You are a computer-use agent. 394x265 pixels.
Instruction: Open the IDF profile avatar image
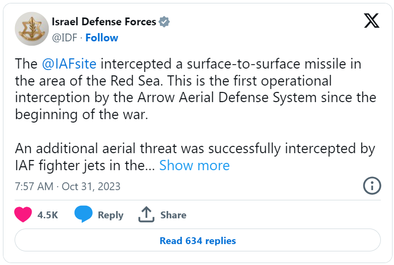[x=32, y=29]
